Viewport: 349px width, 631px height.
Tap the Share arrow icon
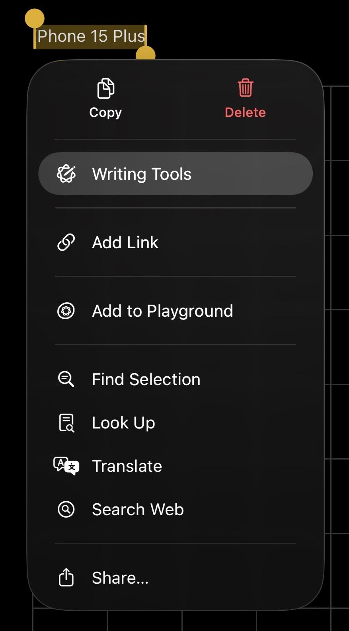pyautogui.click(x=66, y=577)
